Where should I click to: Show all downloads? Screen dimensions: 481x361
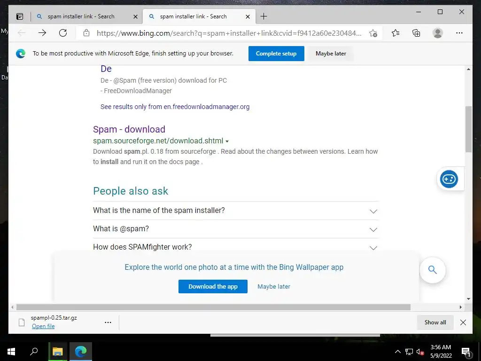(435, 322)
